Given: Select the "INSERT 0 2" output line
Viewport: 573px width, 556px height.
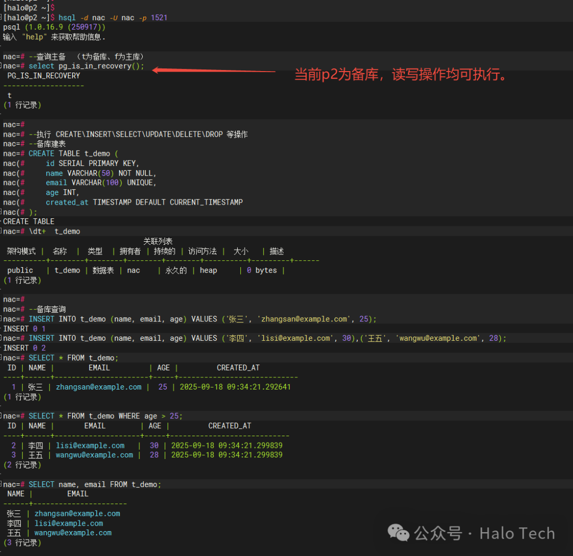Looking at the screenshot, I should [24, 348].
